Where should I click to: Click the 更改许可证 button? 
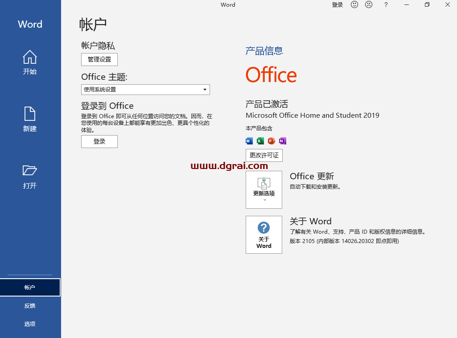click(x=264, y=155)
